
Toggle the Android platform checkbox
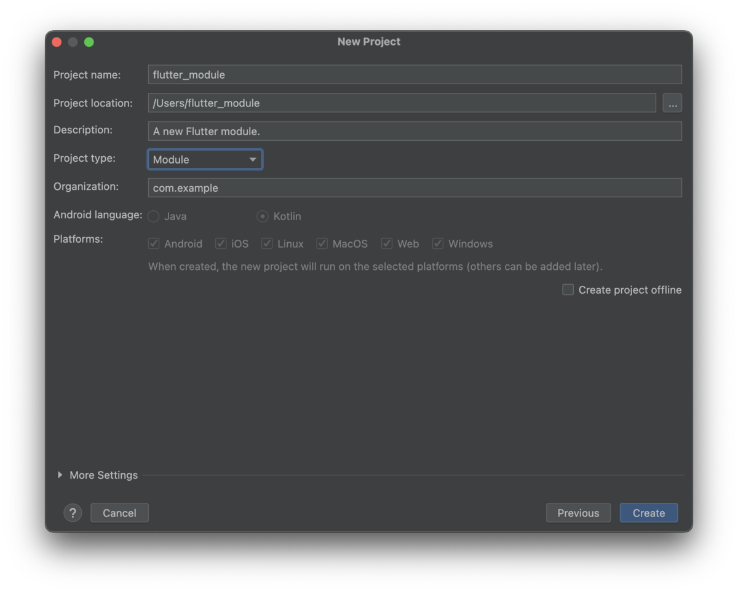154,243
